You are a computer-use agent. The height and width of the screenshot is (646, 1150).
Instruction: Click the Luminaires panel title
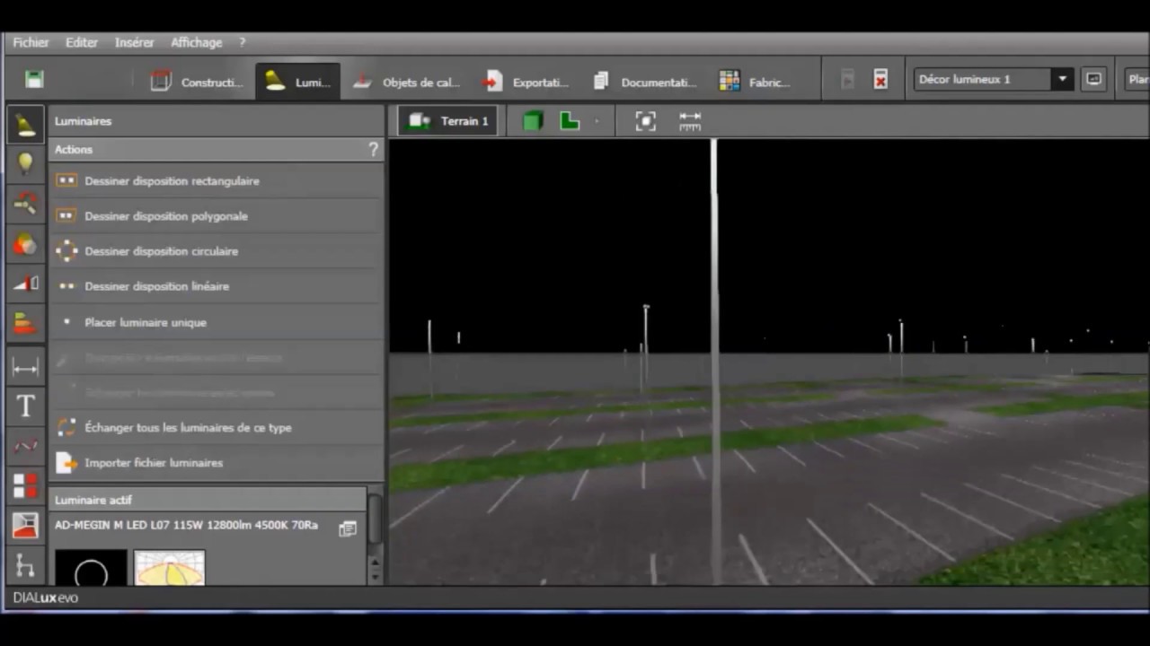pyautogui.click(x=83, y=121)
